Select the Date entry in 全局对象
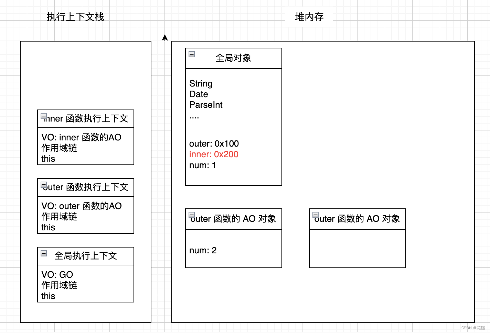This screenshot has height=333, width=490. pos(199,94)
